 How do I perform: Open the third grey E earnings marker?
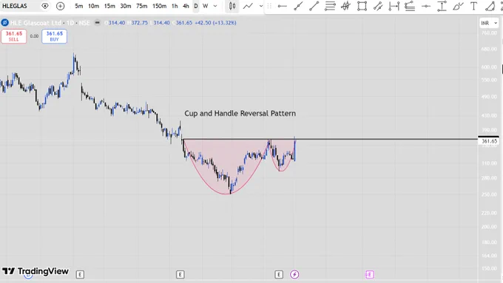coord(279,274)
